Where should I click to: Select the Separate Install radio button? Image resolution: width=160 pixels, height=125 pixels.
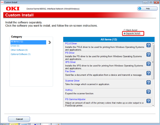pos(125,33)
